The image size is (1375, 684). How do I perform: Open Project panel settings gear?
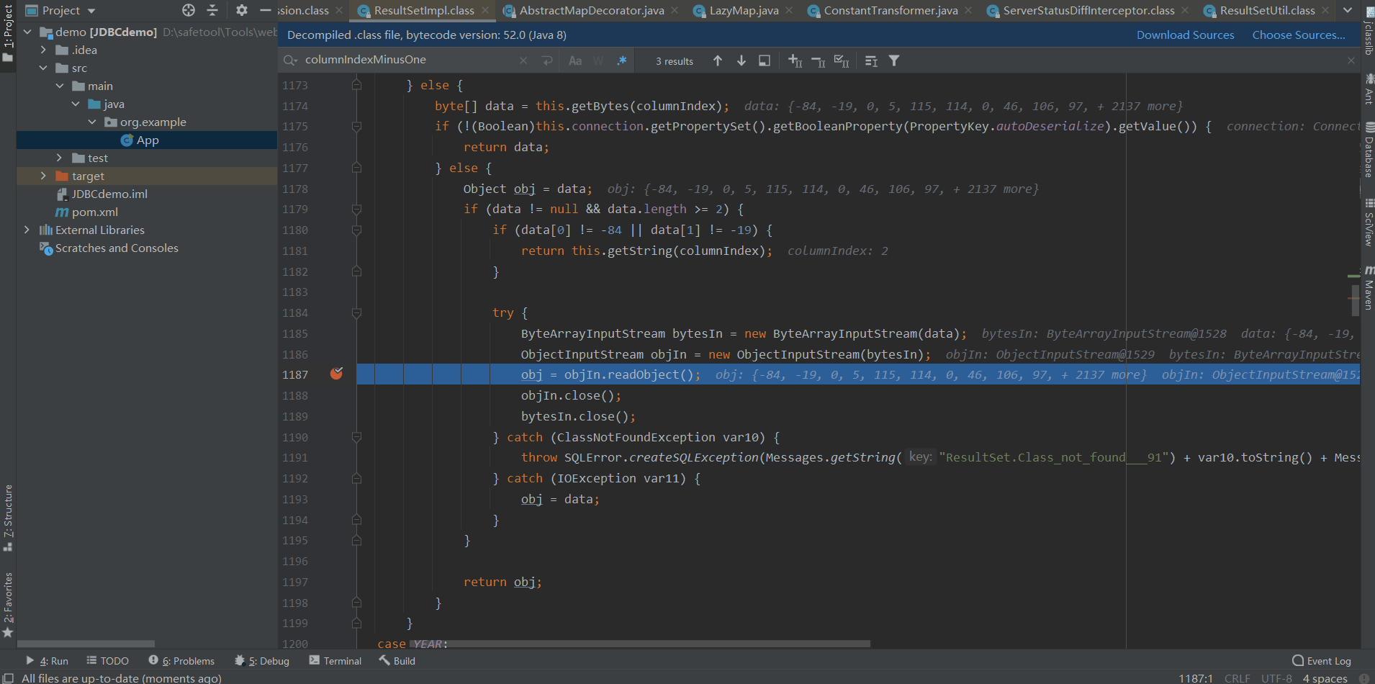coord(242,10)
